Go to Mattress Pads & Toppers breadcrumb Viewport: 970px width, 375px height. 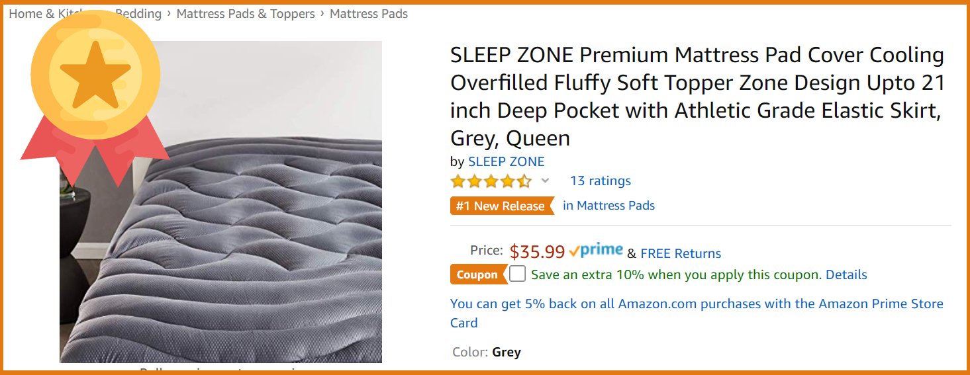(x=246, y=14)
